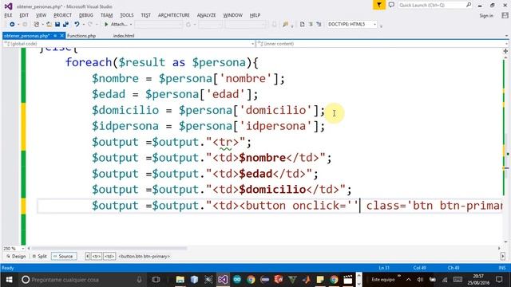Click the New Project toolbar icon

37,25
